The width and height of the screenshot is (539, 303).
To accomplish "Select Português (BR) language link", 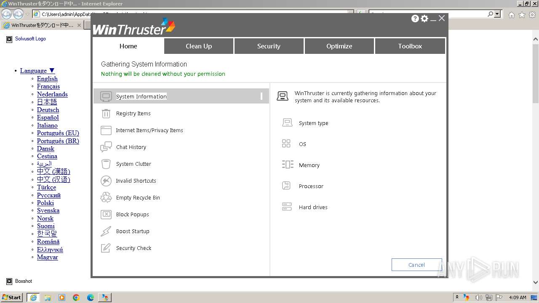I will [x=58, y=141].
